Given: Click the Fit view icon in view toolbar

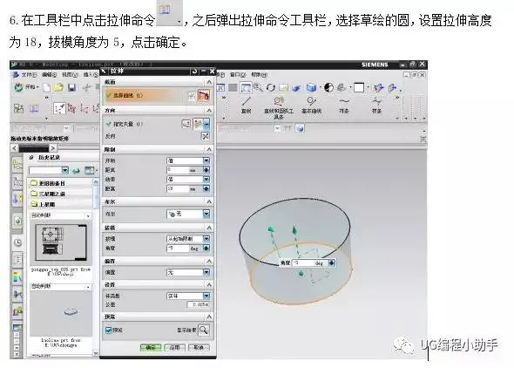Looking at the screenshot, I should click(x=245, y=87).
